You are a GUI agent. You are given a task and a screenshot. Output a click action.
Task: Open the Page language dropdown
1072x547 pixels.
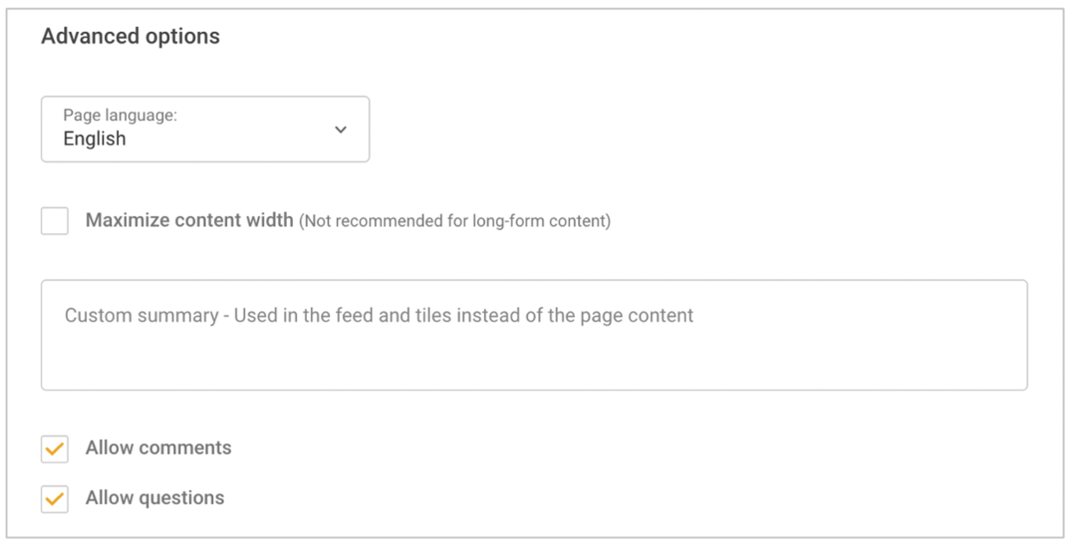click(x=205, y=129)
